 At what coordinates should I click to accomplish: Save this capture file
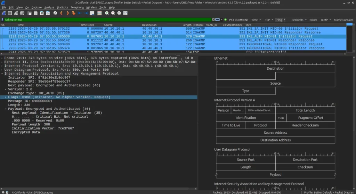(36, 13)
